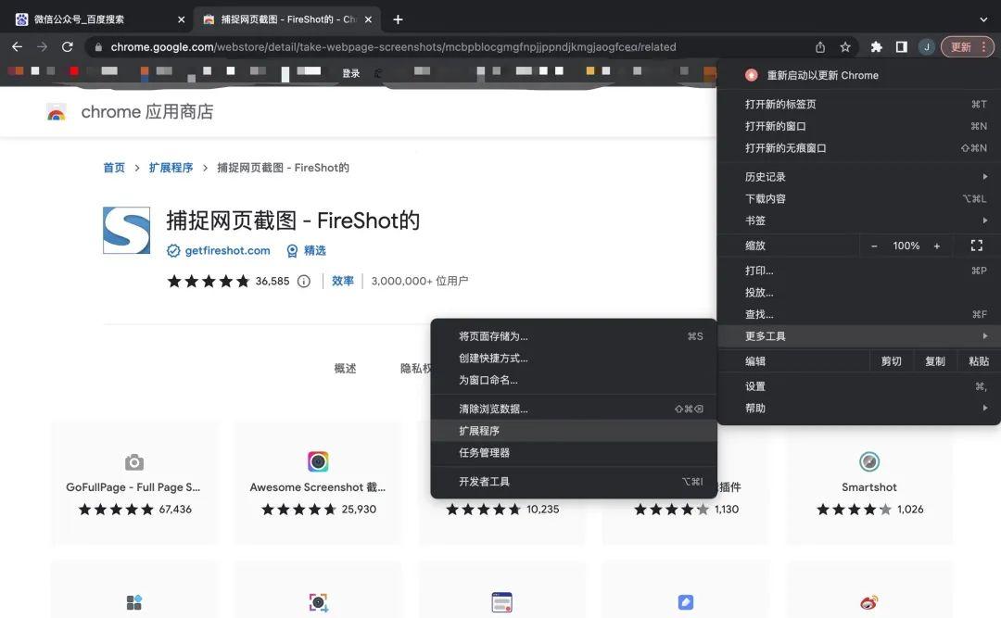Click the browser window extension icon in bottom row

(501, 602)
